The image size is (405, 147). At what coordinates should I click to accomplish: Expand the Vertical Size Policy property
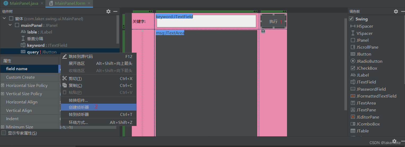pyautogui.click(x=3, y=94)
